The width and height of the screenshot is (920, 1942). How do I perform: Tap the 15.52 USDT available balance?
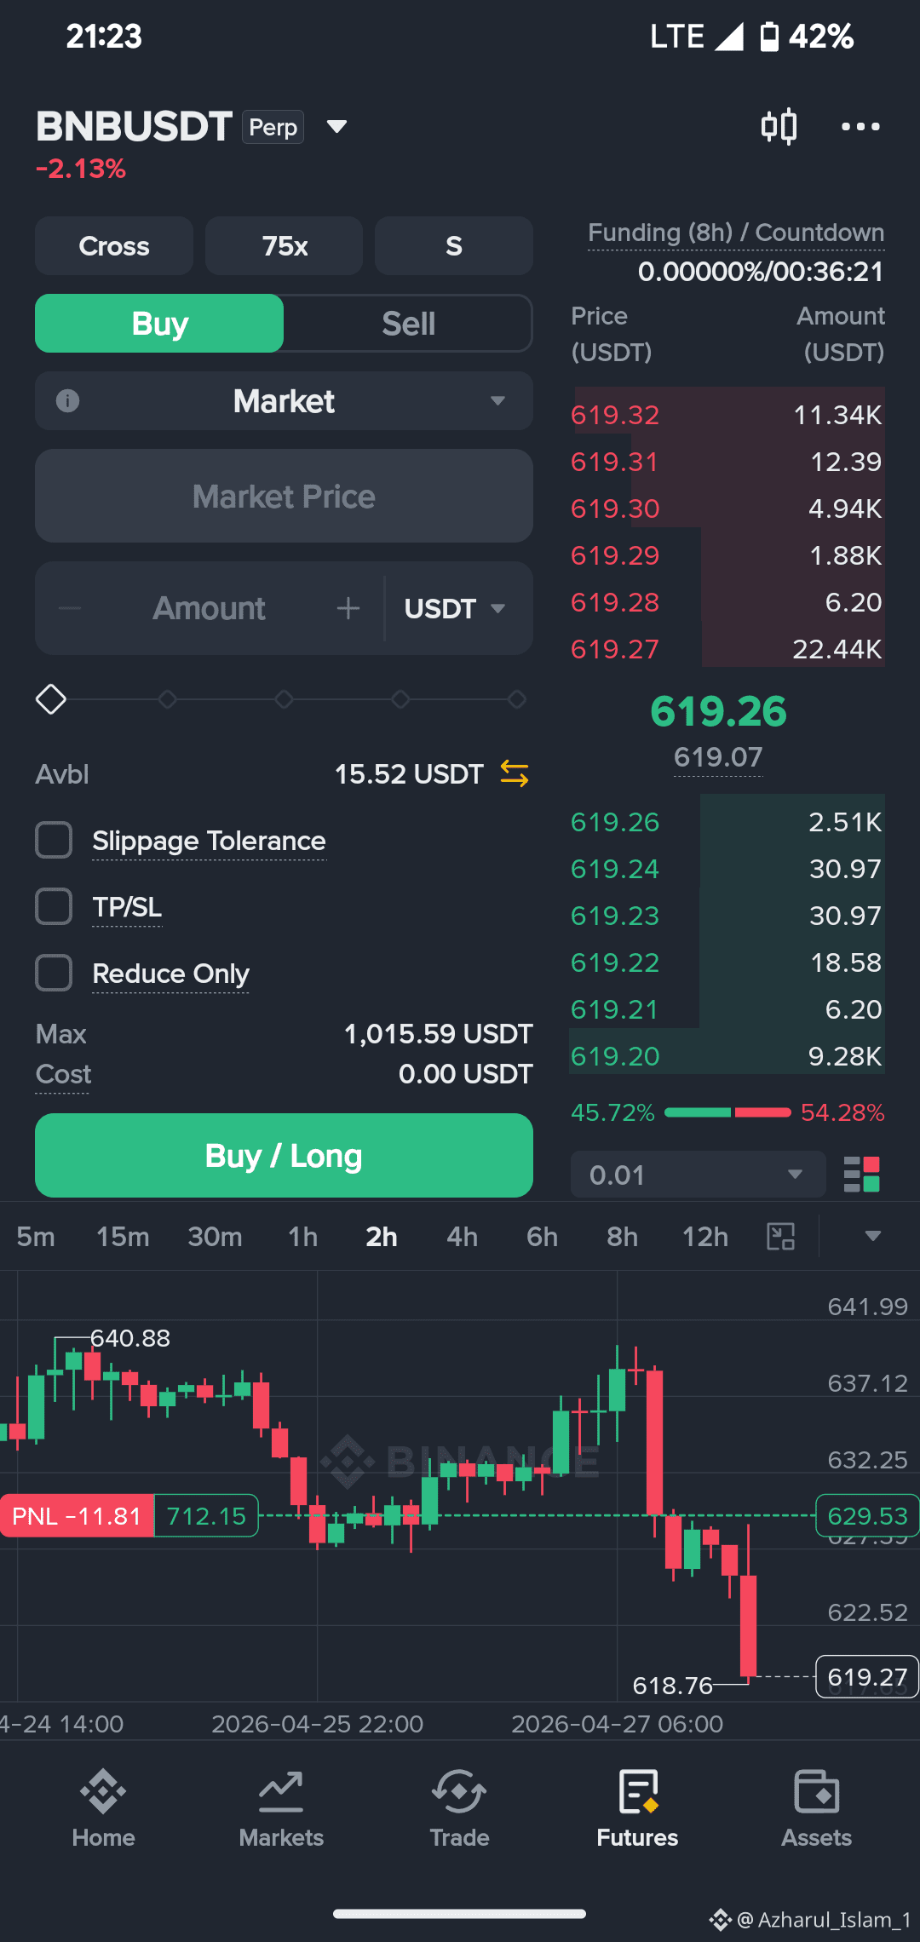[408, 773]
